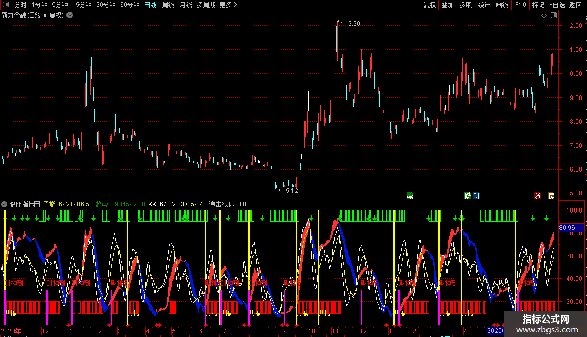Image resolution: width=587 pixels, height=337 pixels.
Task: Open the 新力金融 chart settings dropdown
Action: 70,16
